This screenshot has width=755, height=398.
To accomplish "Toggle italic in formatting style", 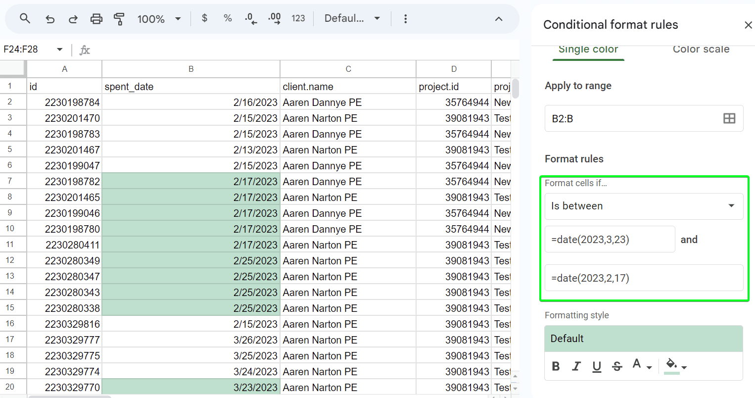I will [x=576, y=366].
